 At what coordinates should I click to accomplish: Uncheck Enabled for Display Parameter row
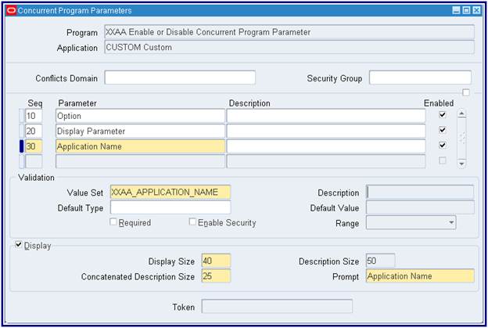[x=443, y=130]
